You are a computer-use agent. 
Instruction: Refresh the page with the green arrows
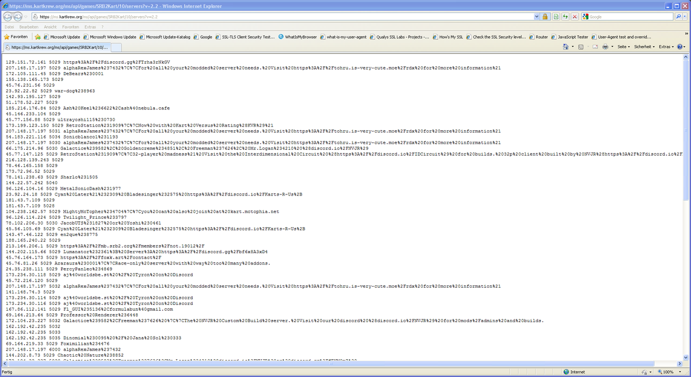565,17
